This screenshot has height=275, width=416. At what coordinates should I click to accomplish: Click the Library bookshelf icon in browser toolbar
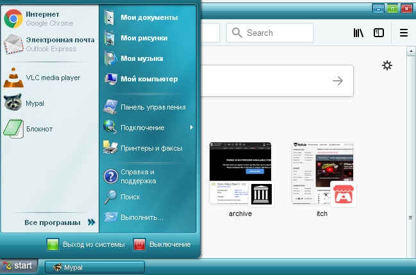pyautogui.click(x=358, y=33)
